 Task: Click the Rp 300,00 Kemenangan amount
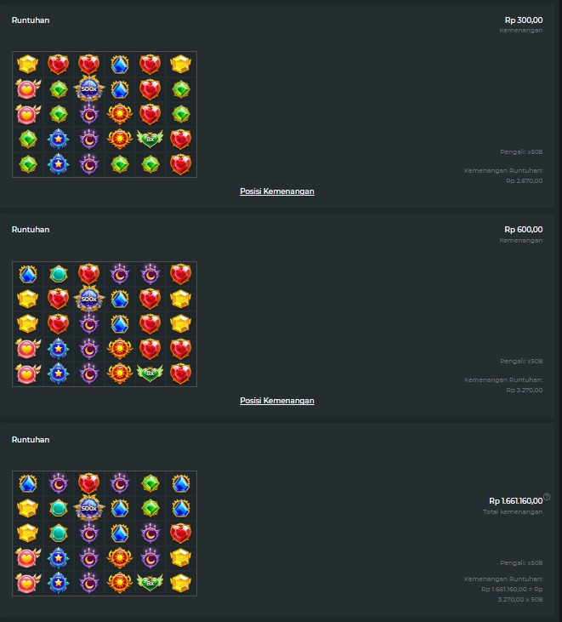pyautogui.click(x=524, y=20)
